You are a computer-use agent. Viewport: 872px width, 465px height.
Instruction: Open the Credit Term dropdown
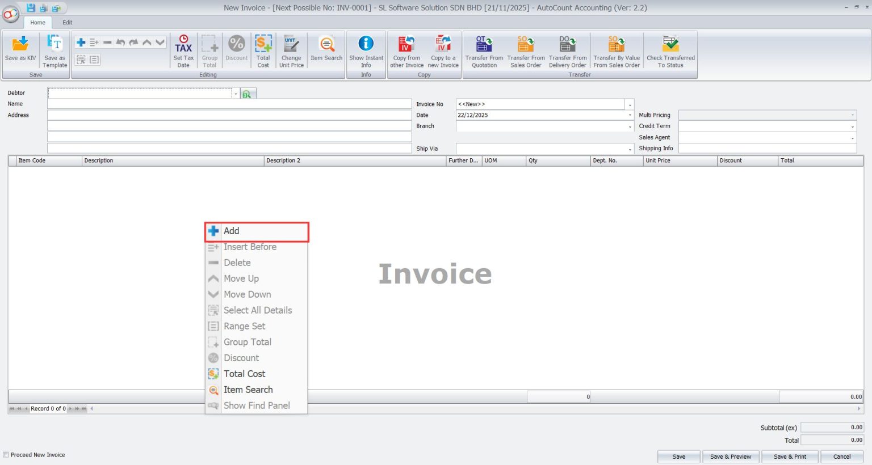coord(852,126)
